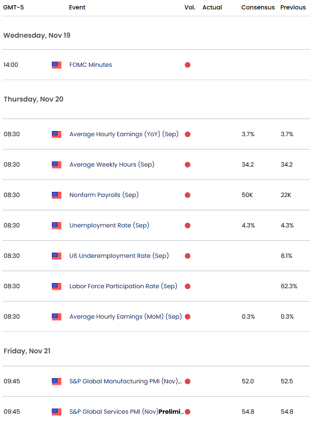The width and height of the screenshot is (310, 421).
Task: Click the GMT-5 timezone column header
Action: coord(14,8)
